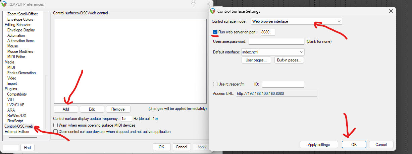Open MIDI page under Media
The width and height of the screenshot is (412, 154).
[11, 67]
